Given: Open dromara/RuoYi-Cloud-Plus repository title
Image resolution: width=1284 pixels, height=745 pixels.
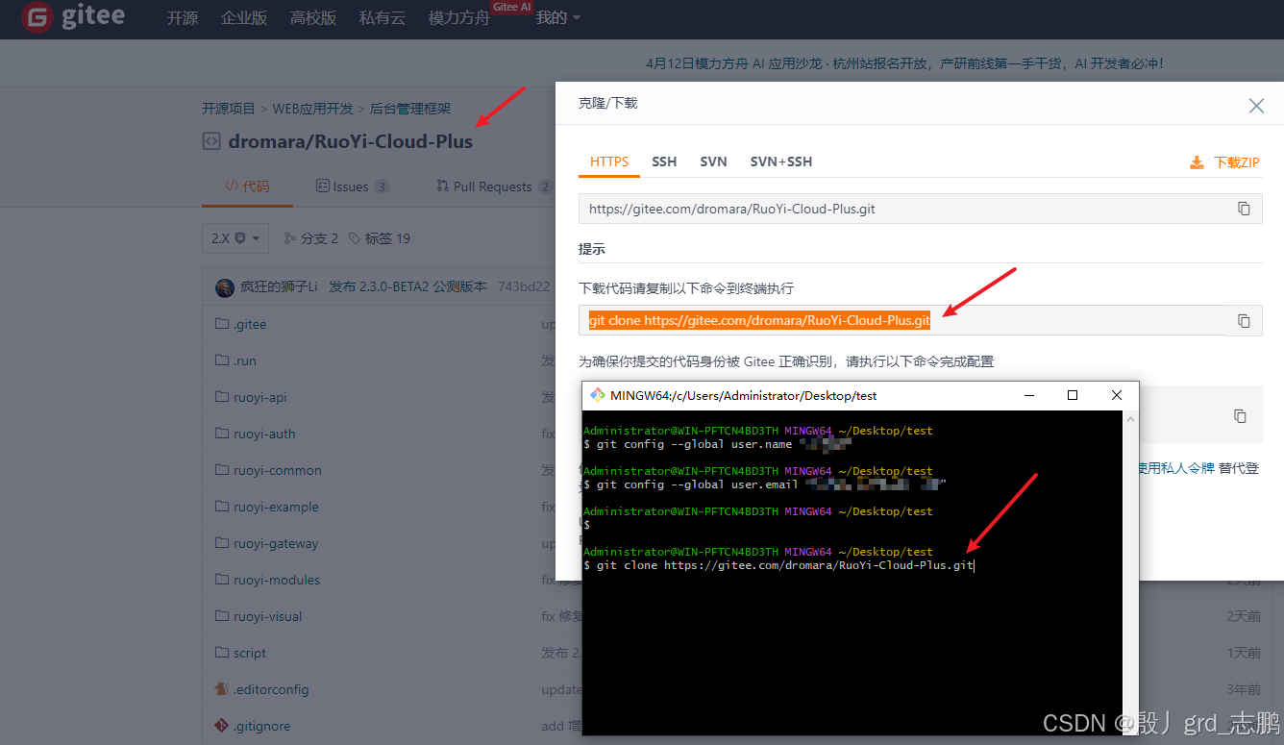Looking at the screenshot, I should tap(351, 141).
